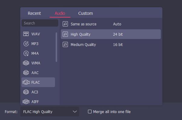Choose the MP3 disc icon
This screenshot has height=120, width=182.
coord(26,44)
